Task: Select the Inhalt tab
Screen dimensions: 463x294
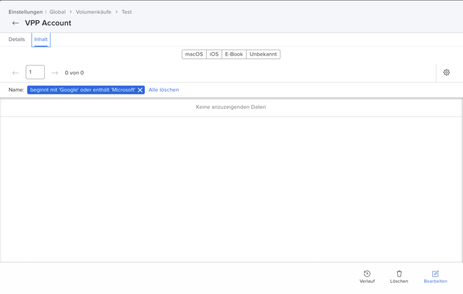Action: coord(41,39)
